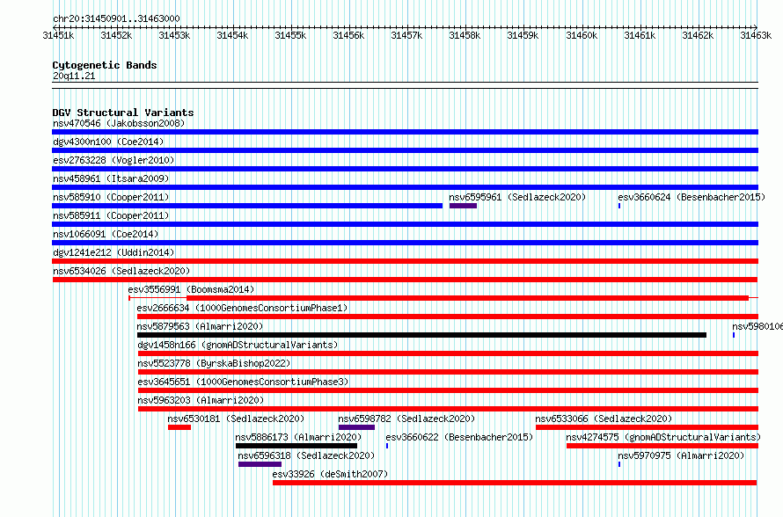
Task: Open nsv4274575 (gnomADStructuralVariants) label
Action: coord(663,437)
